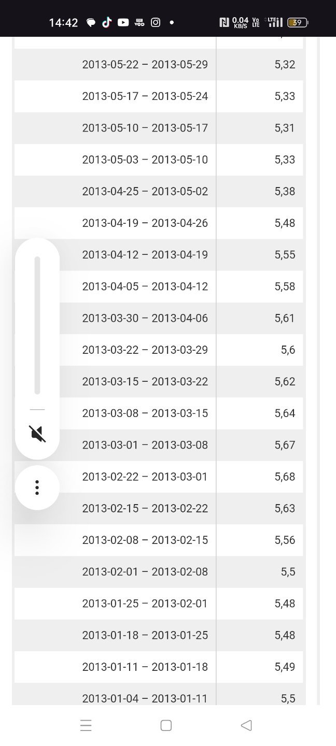The image size is (336, 746).
Task: Tap the 2013-02-01 – 2013-02-08 date range
Action: (x=145, y=571)
